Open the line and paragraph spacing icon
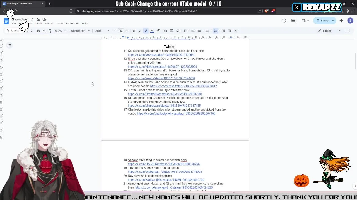 point(193,31)
